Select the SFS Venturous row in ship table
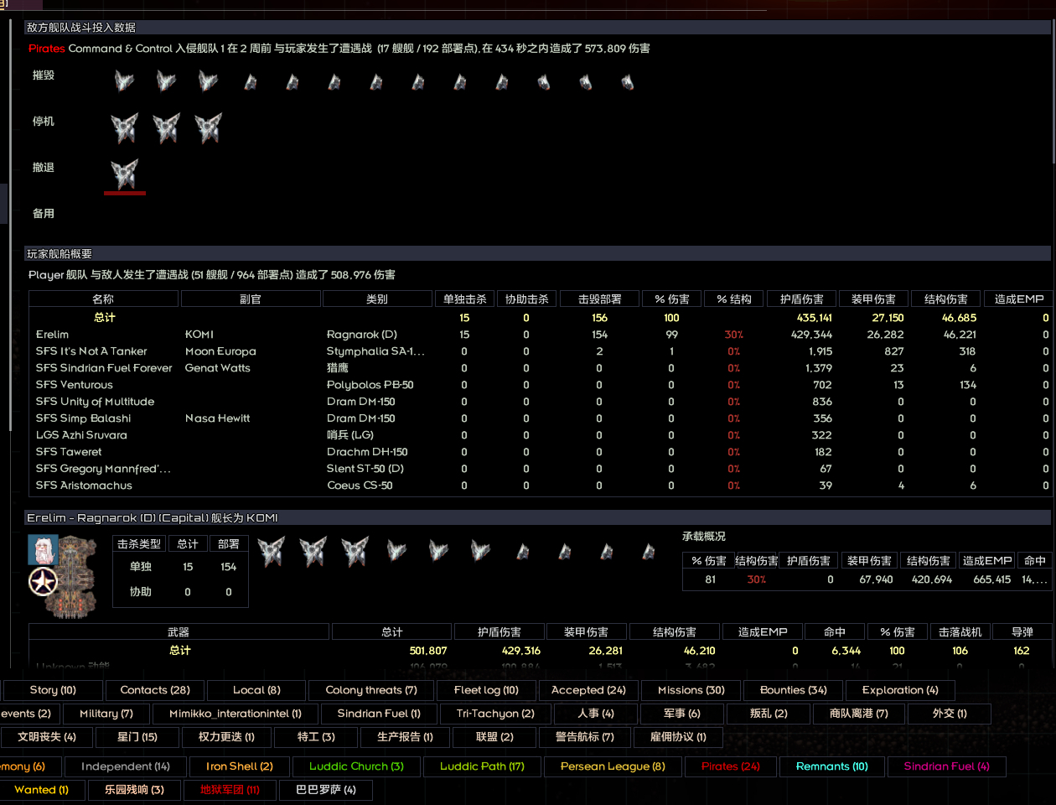This screenshot has height=805, width=1056. 74,385
